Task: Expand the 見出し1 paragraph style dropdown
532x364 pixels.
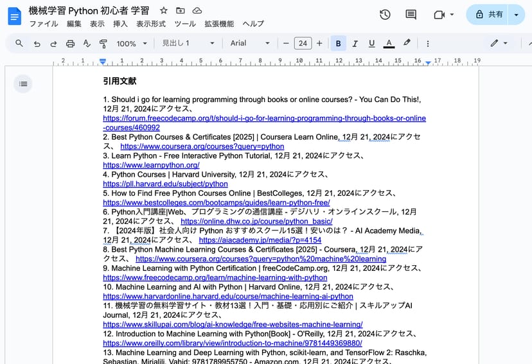Action: point(187,44)
